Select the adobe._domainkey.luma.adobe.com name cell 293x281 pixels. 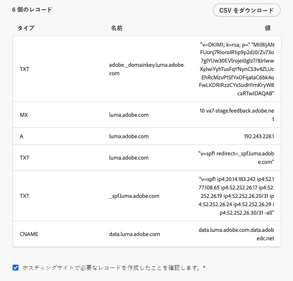click(x=147, y=69)
